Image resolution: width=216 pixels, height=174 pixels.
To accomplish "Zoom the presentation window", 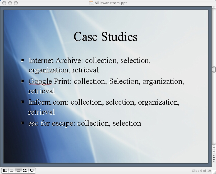I will tap(16, 3).
